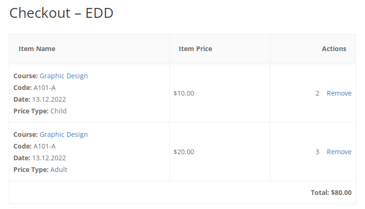The image size is (365, 209).
Task: Click the Checkout – EDD page heading
Action: tap(61, 13)
